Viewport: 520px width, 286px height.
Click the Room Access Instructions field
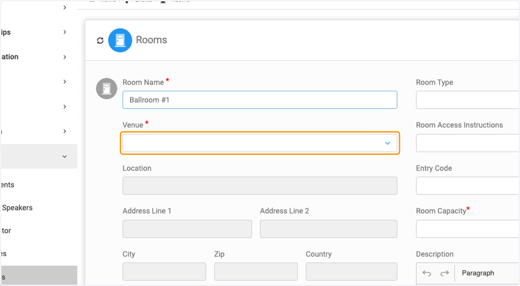point(468,143)
